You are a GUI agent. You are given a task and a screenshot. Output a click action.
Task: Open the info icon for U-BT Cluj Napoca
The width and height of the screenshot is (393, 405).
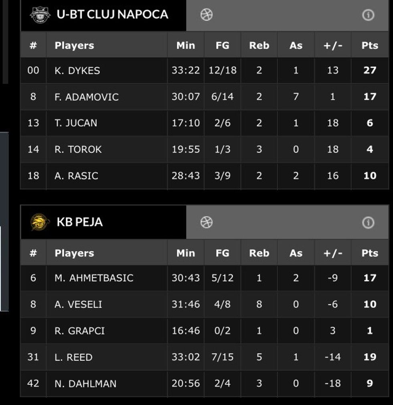[368, 15]
